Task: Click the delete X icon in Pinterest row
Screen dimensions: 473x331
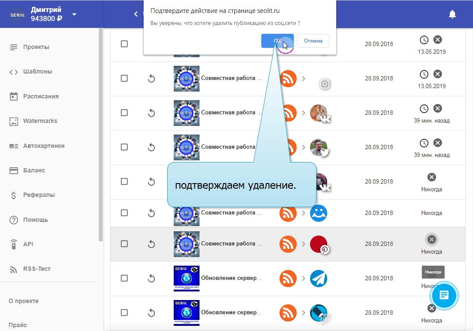Action: coord(432,239)
